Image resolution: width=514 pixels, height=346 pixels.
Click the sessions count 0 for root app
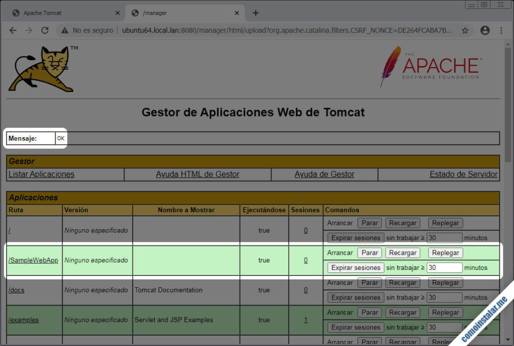click(x=306, y=230)
